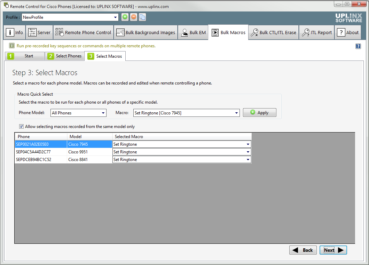Click the orange remove profile icon
Screen dimensions: 369x265
pyautogui.click(x=134, y=17)
